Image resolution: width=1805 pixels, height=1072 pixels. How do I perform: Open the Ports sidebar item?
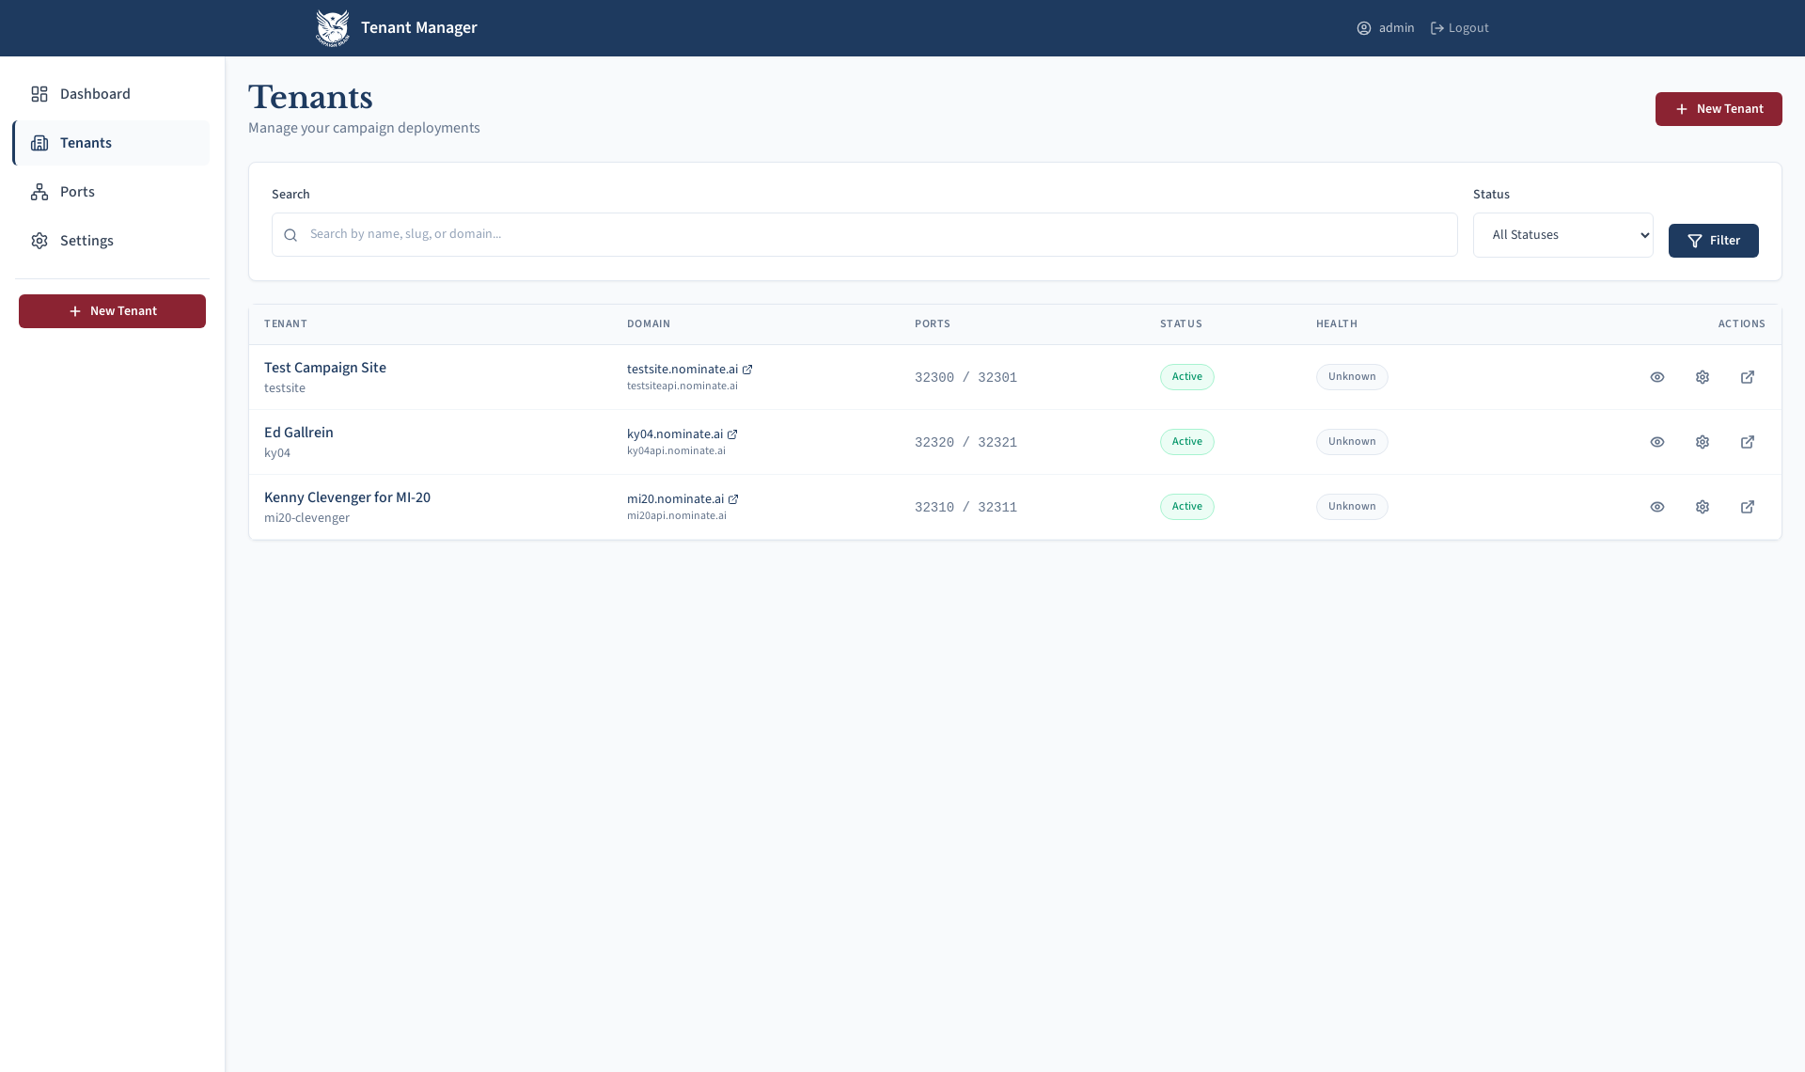77,192
